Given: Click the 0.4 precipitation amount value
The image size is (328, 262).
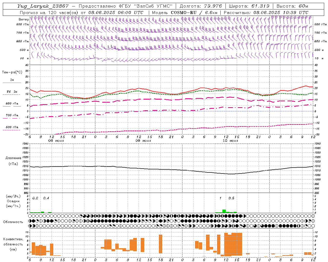Looking at the screenshot, I should tap(46, 198).
